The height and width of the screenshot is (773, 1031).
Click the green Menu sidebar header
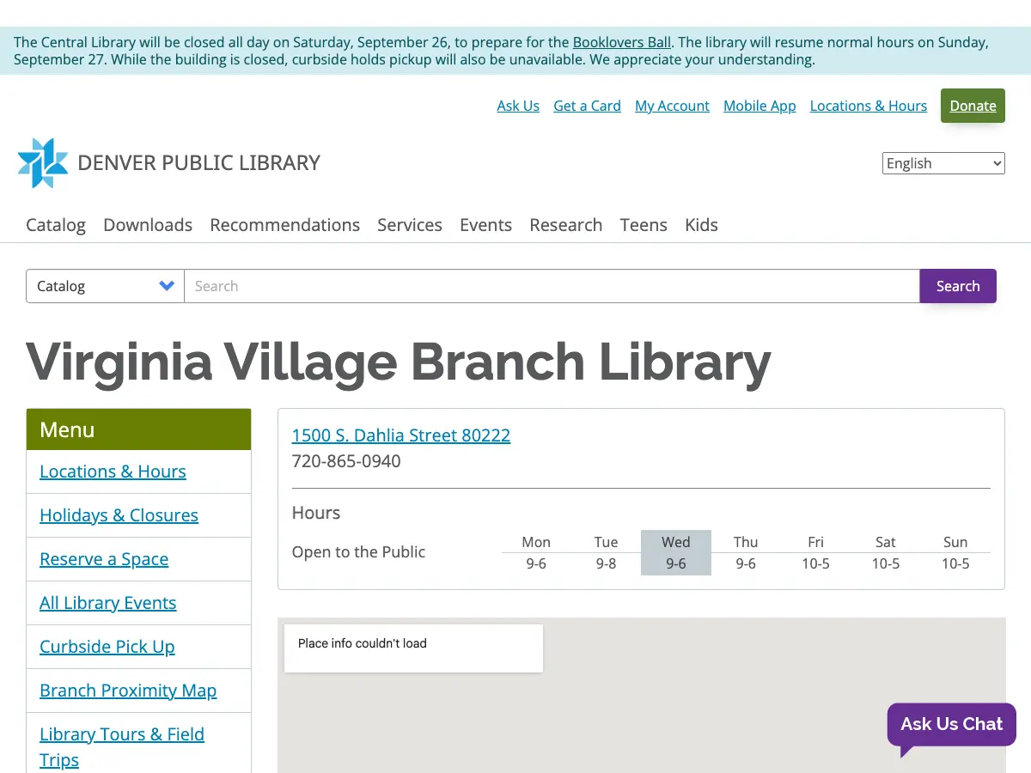click(138, 429)
